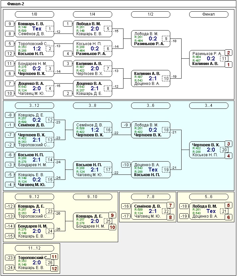Screen dimensions: 237x276
Task: Click the 5...6 placement header
Action: coord(209,197)
